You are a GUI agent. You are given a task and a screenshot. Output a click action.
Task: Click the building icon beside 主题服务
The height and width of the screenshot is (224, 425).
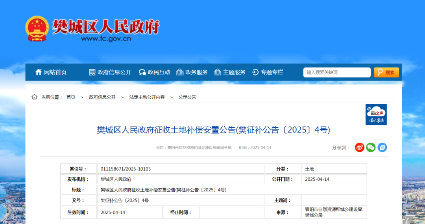coord(217,72)
